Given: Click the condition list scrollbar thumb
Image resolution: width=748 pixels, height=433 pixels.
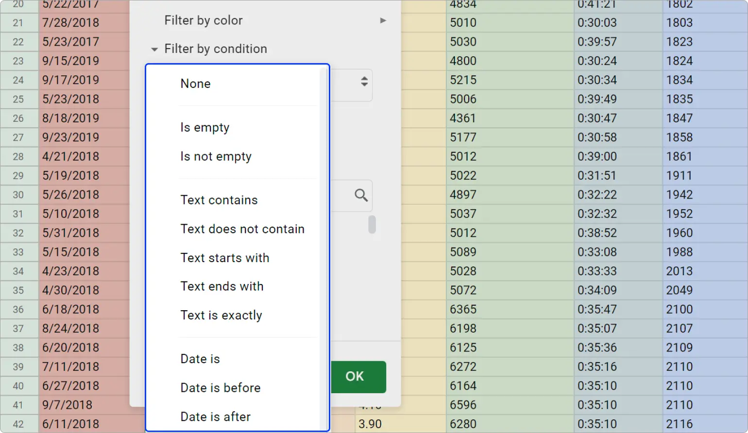Looking at the screenshot, I should tap(372, 224).
